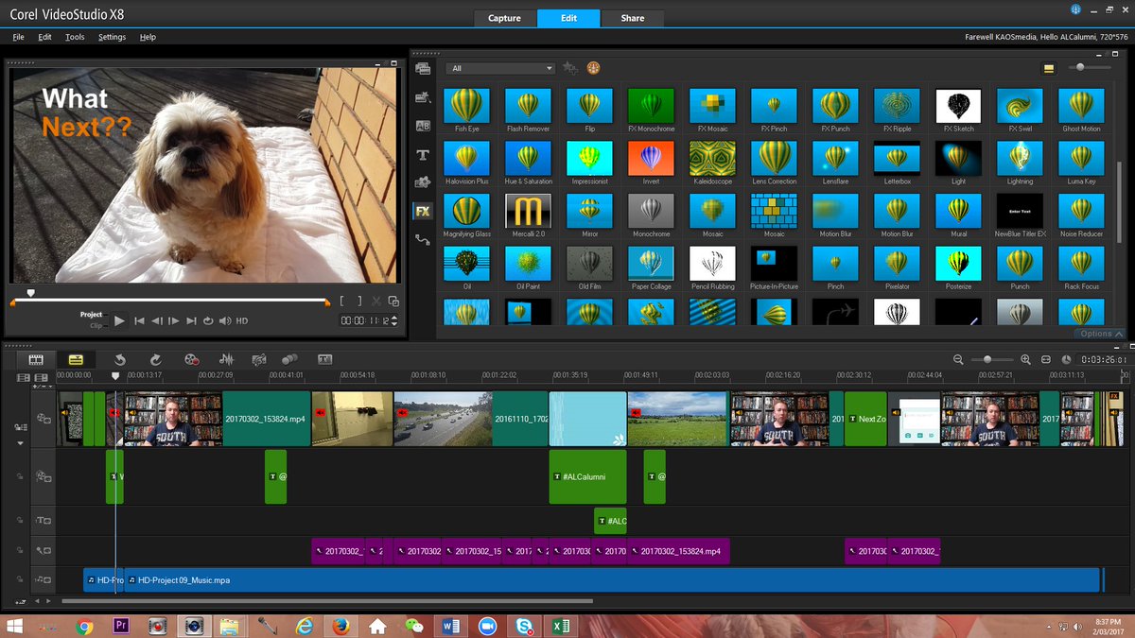
Task: Click the Zoom Out magnifier on timeline
Action: (958, 360)
